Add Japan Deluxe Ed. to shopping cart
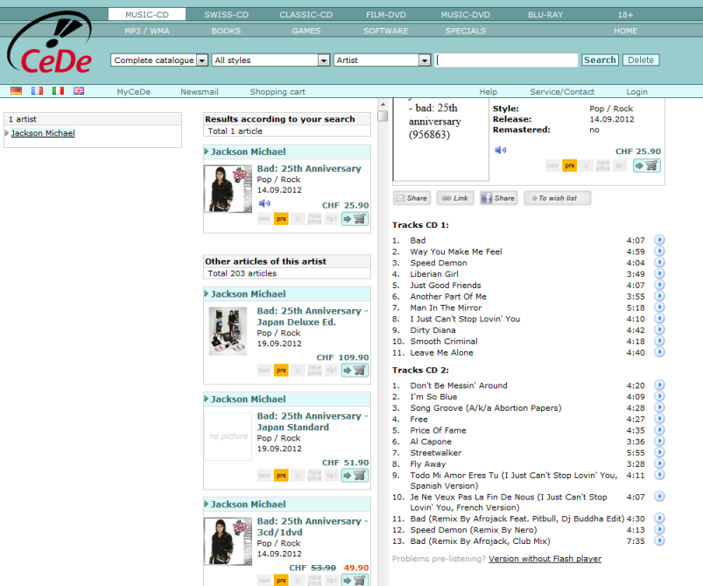703x586 pixels. [355, 371]
